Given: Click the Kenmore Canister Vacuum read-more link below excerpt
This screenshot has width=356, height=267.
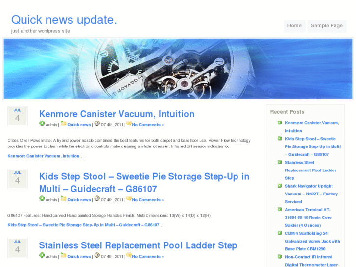Looking at the screenshot, I should pos(44,156).
